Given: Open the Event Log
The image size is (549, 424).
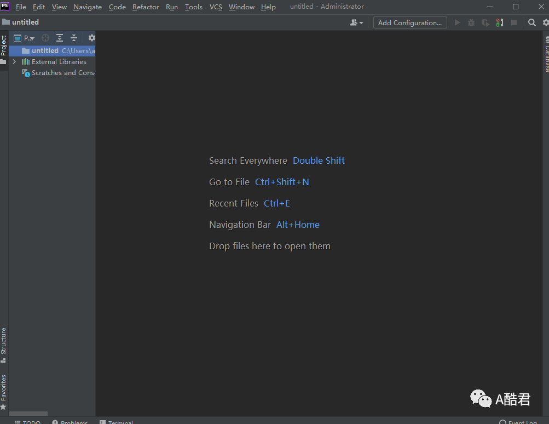Looking at the screenshot, I should [x=518, y=422].
